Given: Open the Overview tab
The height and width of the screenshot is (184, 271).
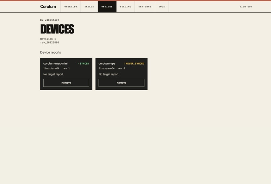Looking at the screenshot, I should click(71, 7).
